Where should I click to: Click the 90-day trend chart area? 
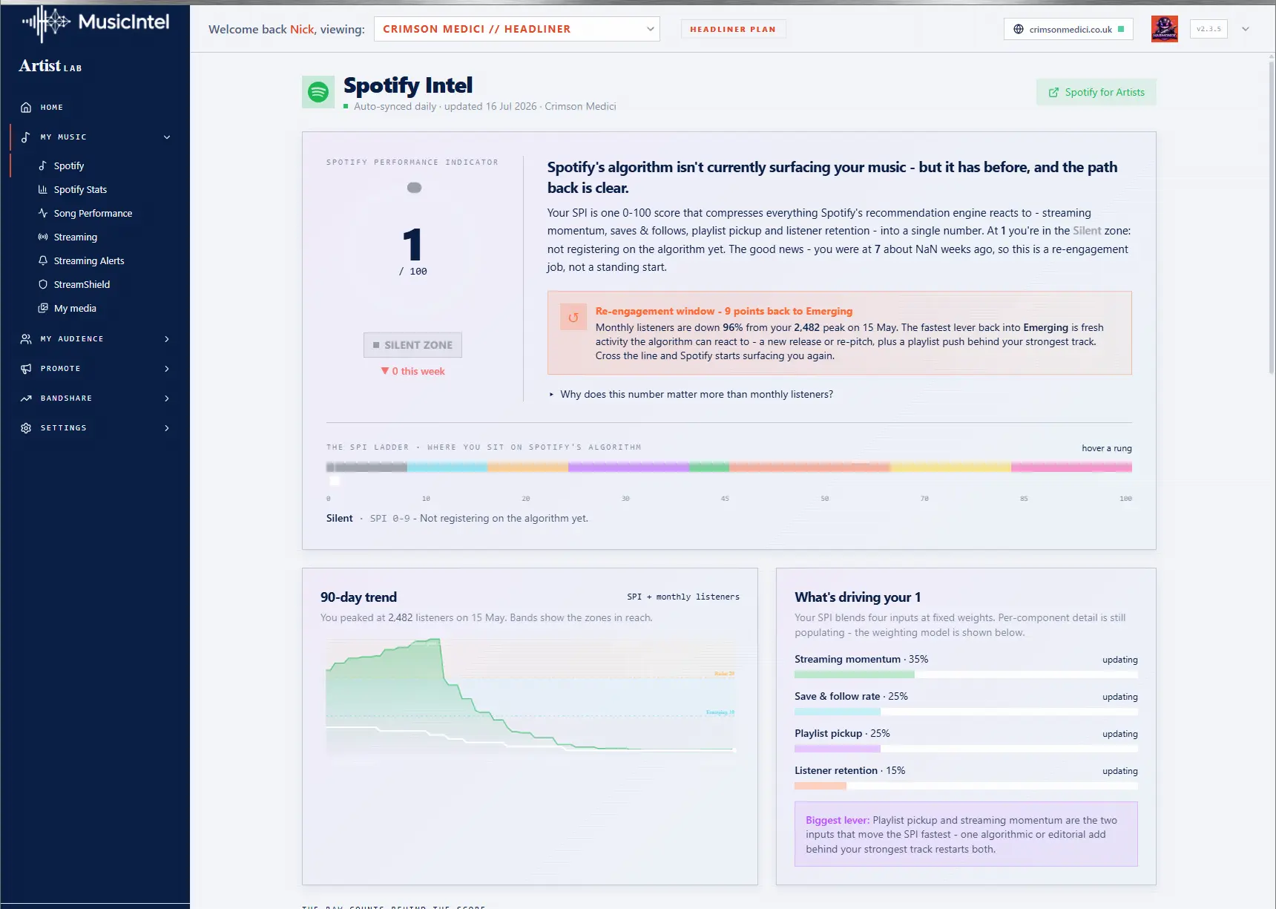click(530, 696)
